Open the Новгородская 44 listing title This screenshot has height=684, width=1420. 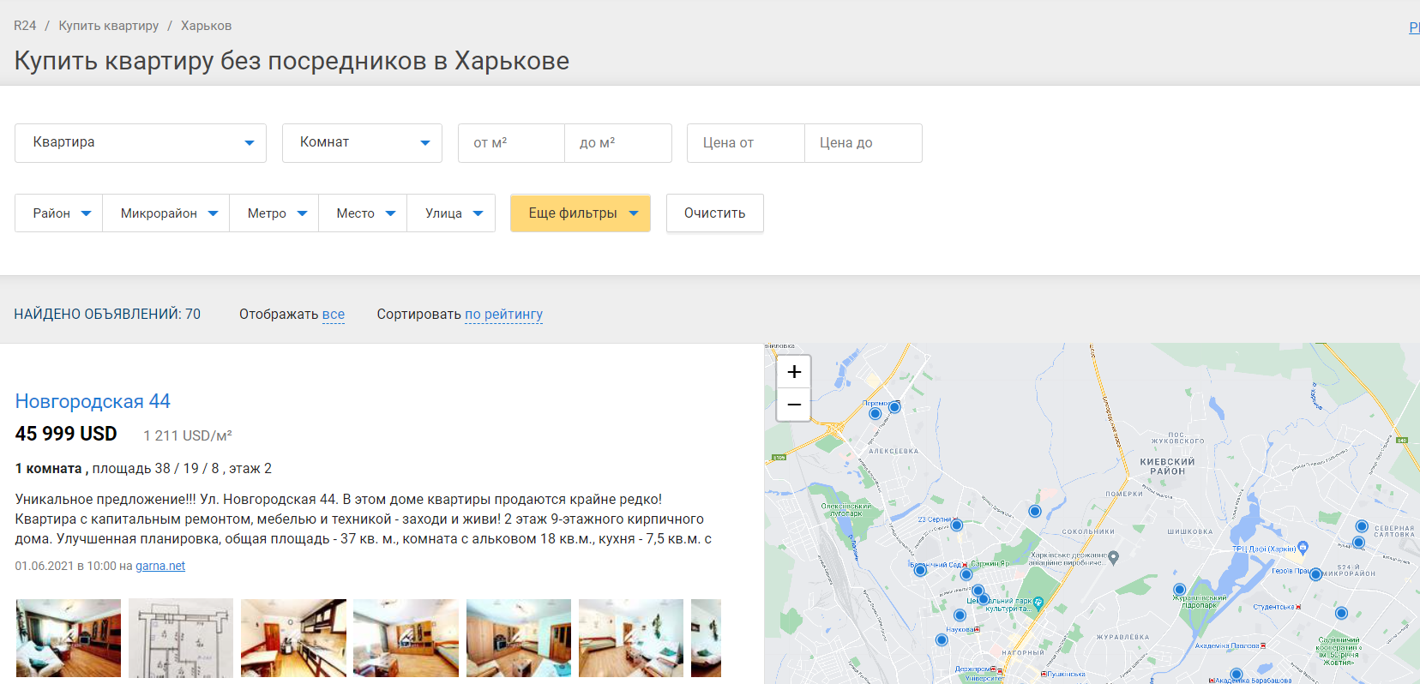click(93, 401)
